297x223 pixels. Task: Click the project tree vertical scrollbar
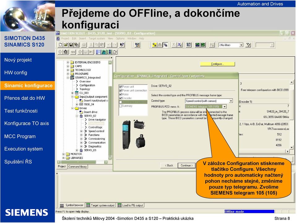click(x=110, y=110)
